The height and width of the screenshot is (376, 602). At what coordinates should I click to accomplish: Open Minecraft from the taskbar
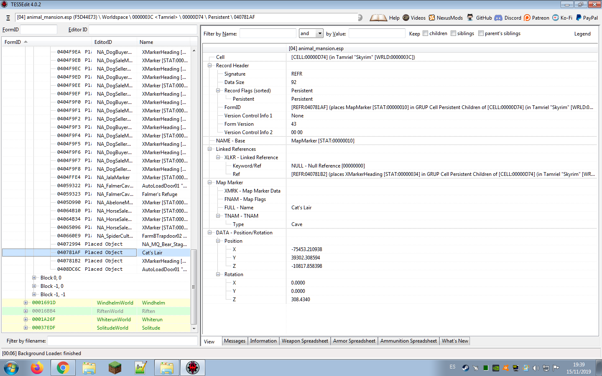coord(115,368)
